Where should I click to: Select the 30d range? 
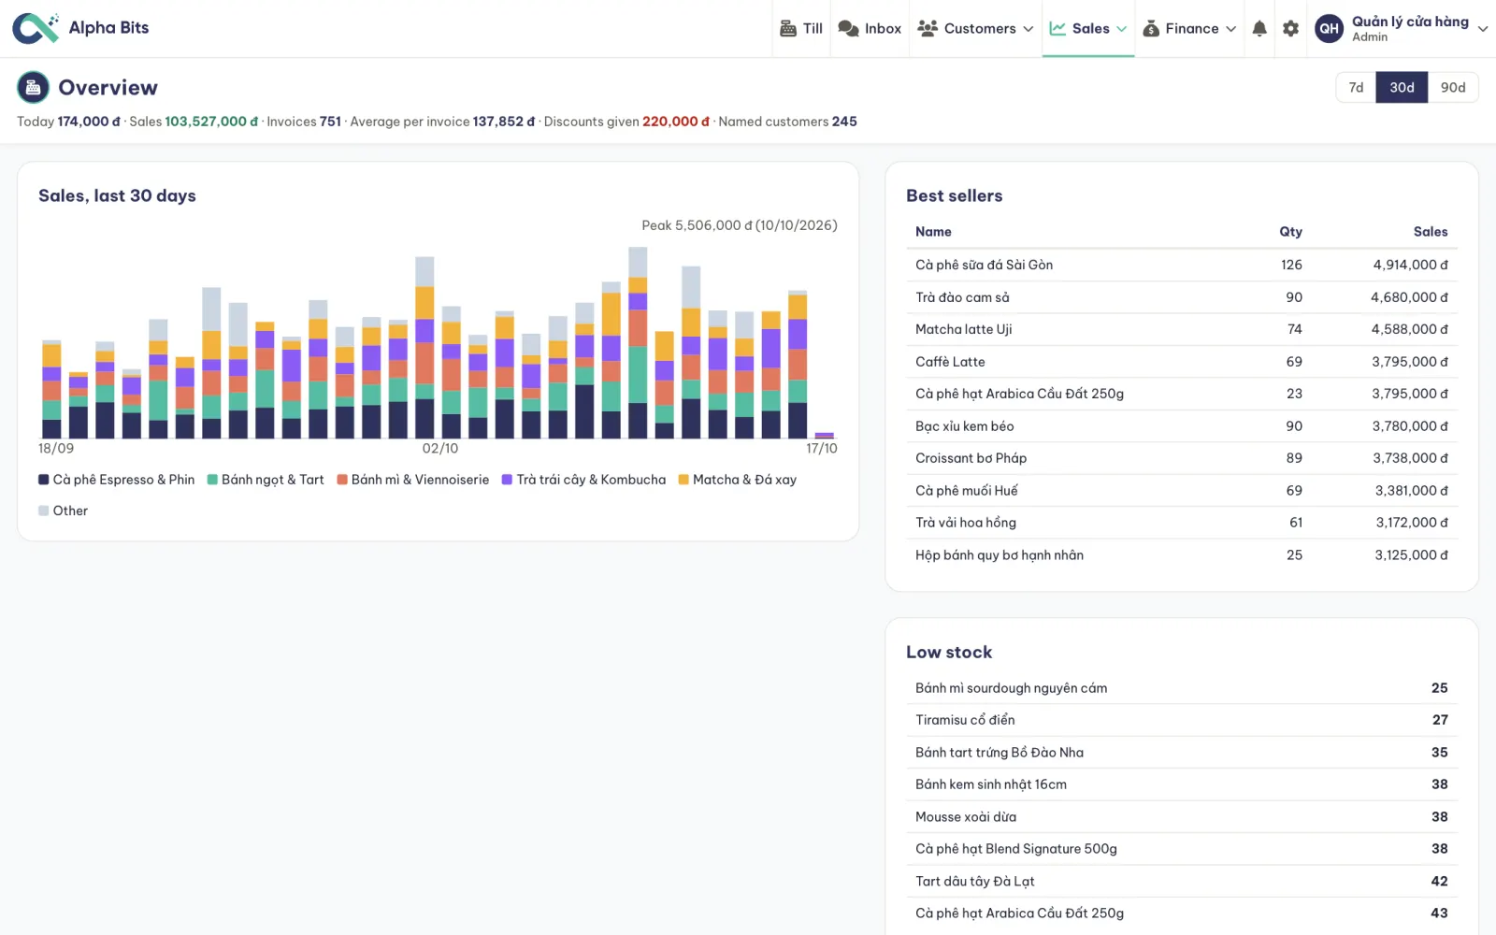coord(1402,87)
